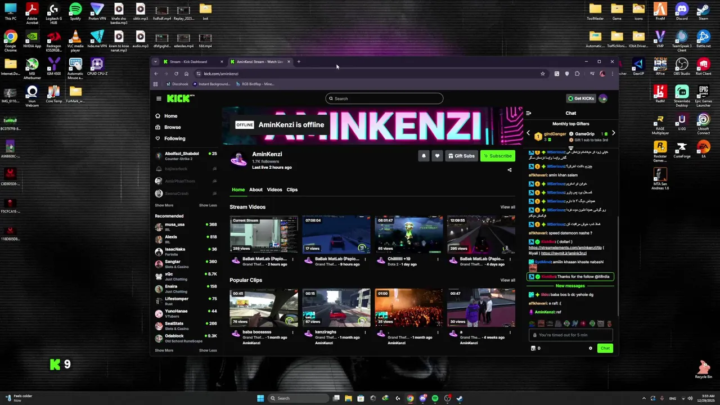Open Spotify desktop shortcut
The image size is (720, 405).
(x=75, y=12)
